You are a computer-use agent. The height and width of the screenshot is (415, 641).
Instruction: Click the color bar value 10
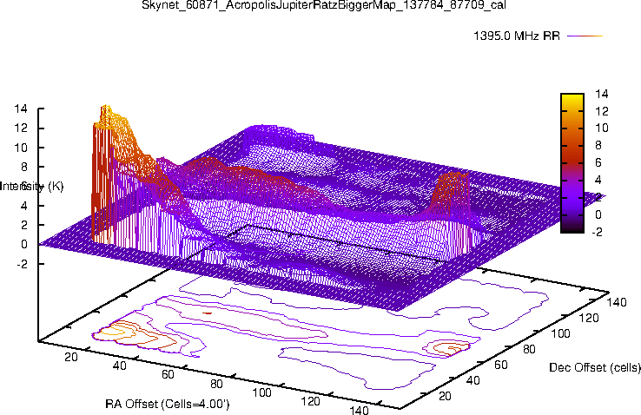(x=601, y=128)
